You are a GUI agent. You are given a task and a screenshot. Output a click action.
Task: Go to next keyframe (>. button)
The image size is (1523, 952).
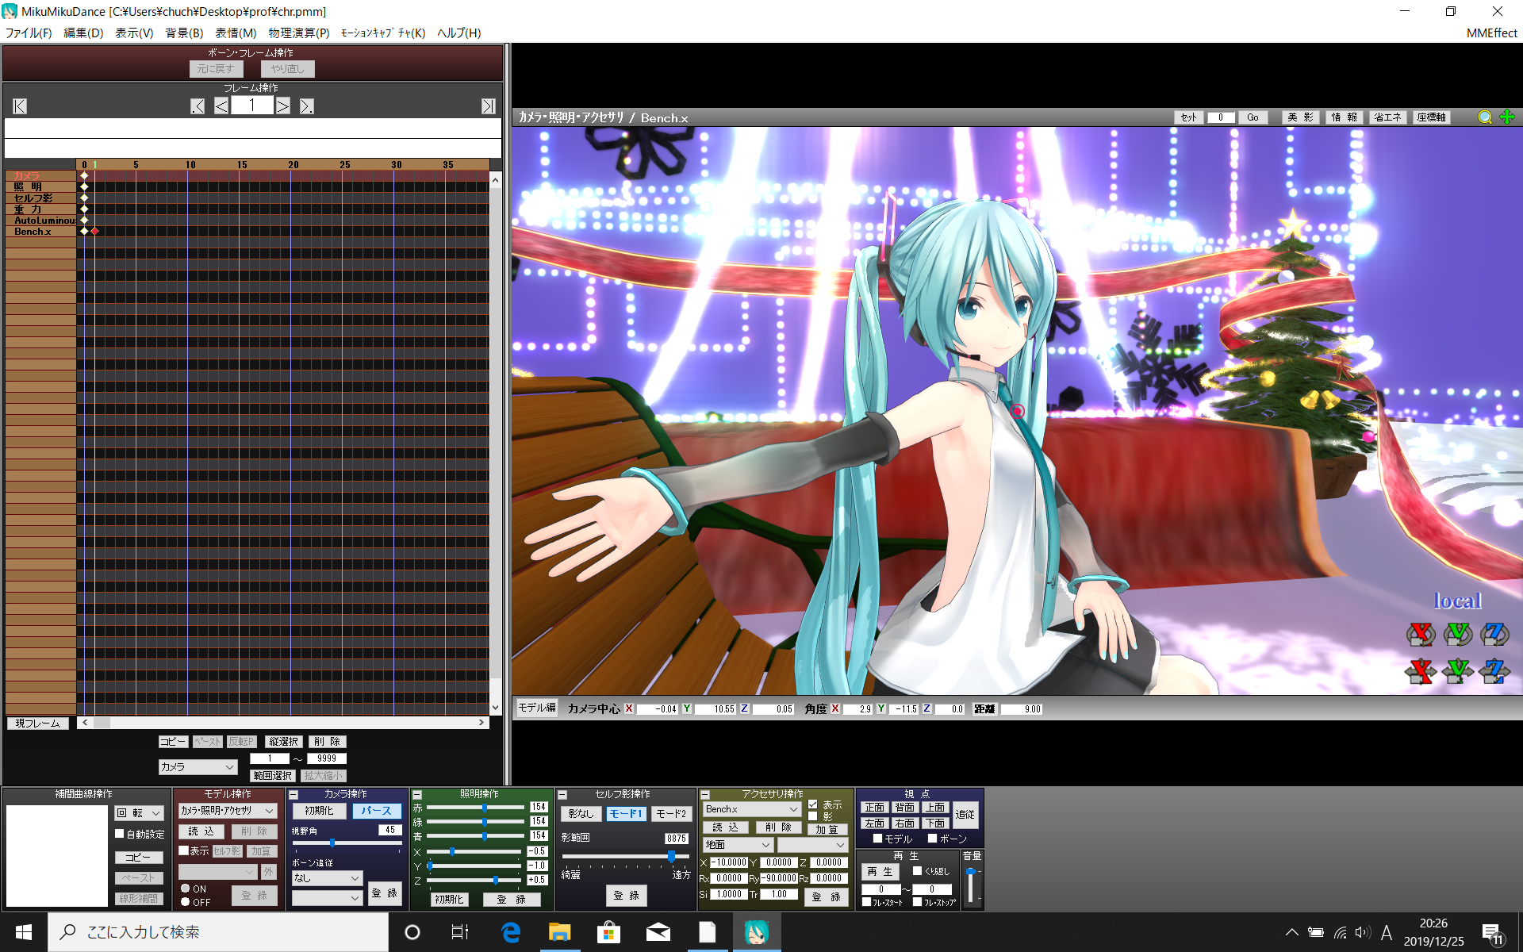click(307, 106)
